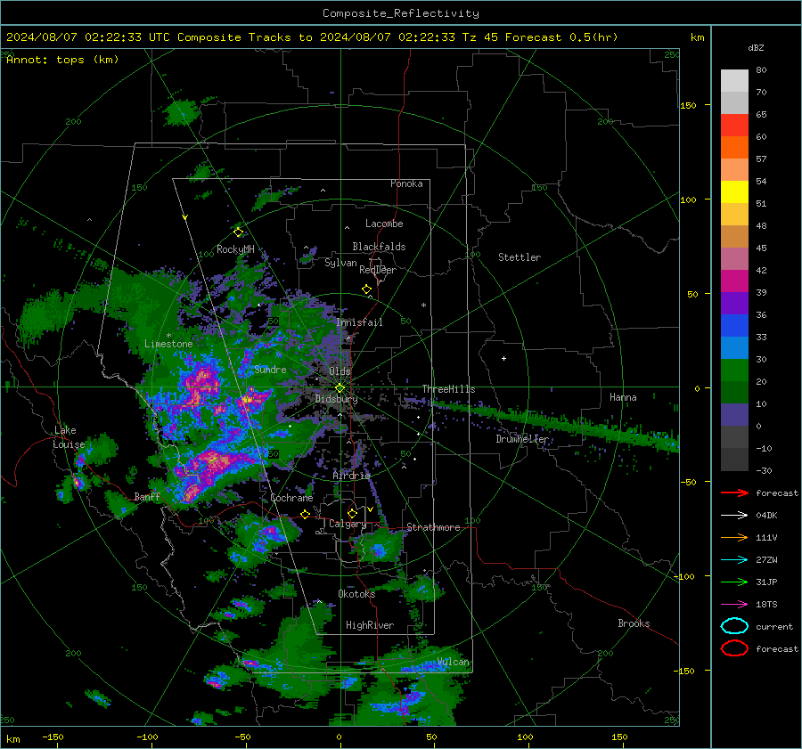
Task: Click the Blackfalds city label
Action: coord(379,247)
